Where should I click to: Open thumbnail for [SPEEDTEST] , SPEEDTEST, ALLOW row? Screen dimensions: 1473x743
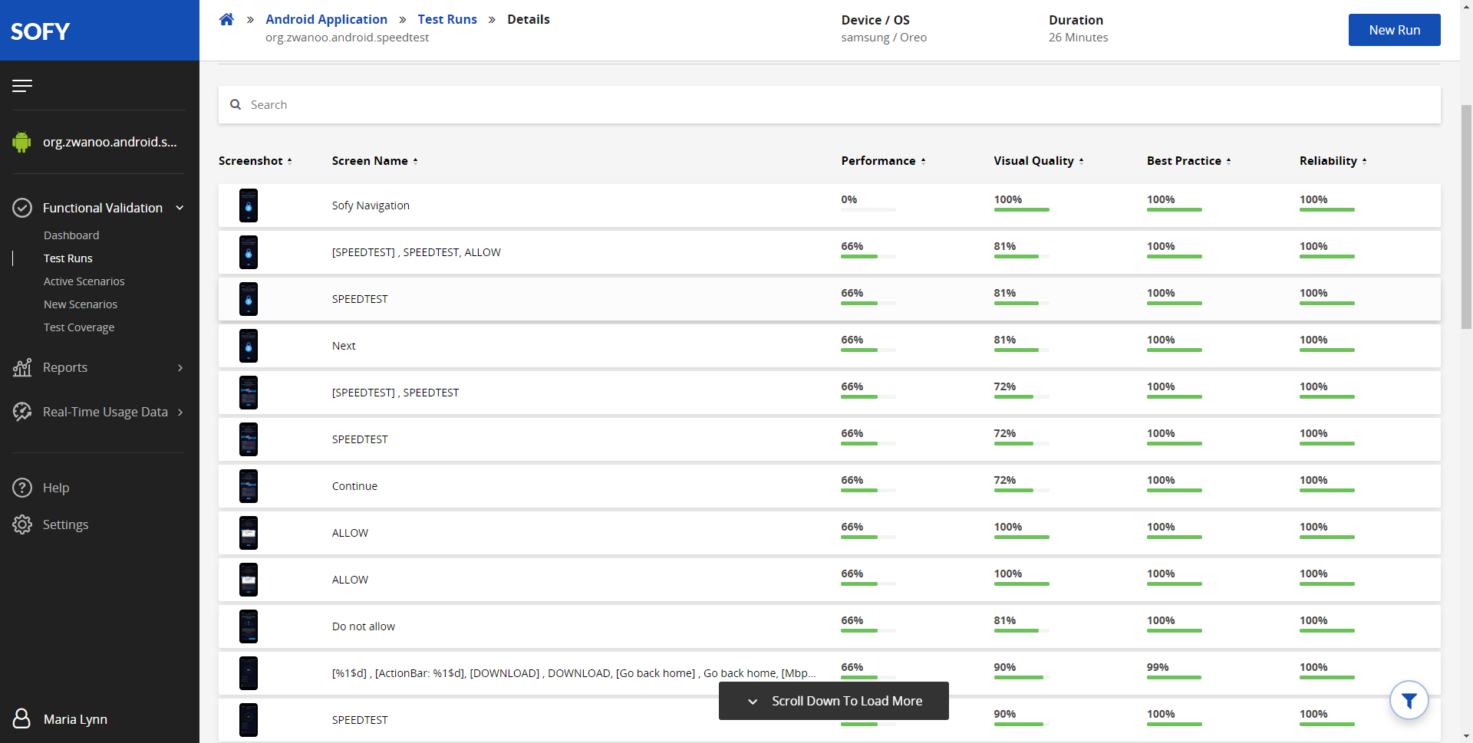[x=249, y=252]
